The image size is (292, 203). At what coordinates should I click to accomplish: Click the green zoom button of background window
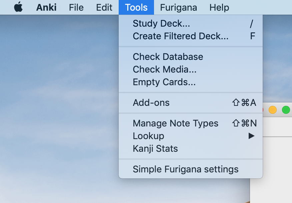click(286, 110)
